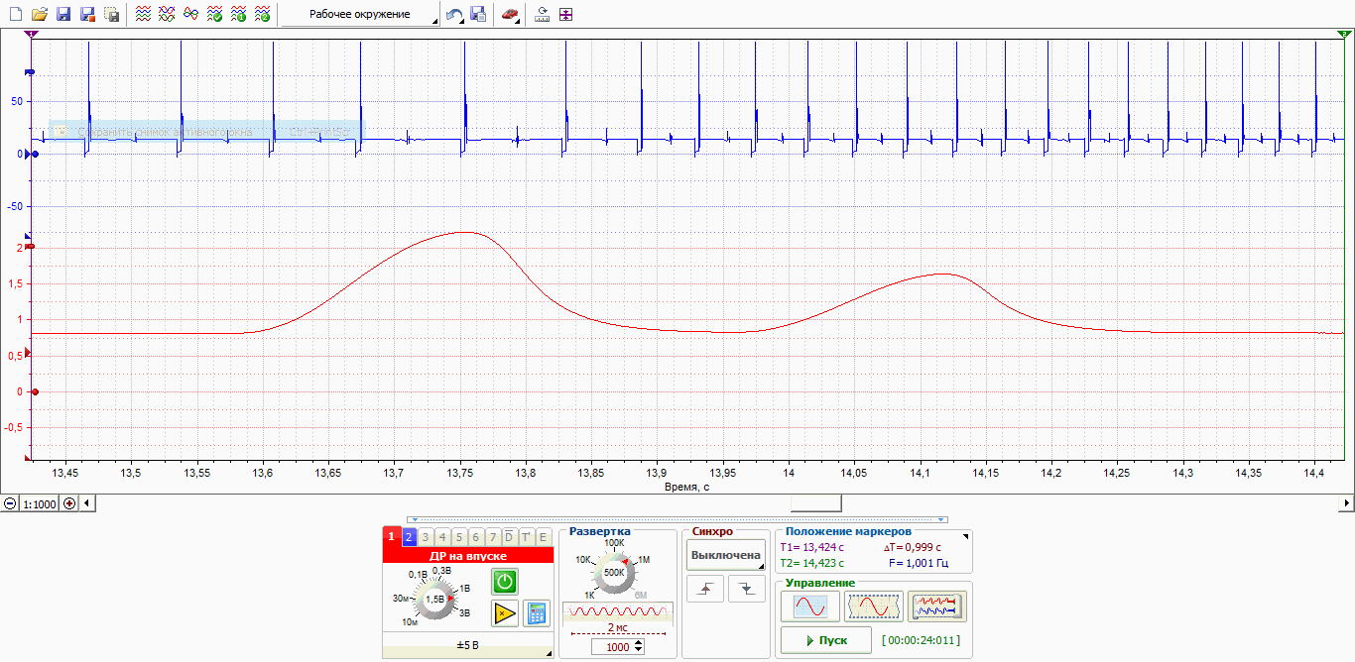Toggle the green channel power button

(x=505, y=582)
